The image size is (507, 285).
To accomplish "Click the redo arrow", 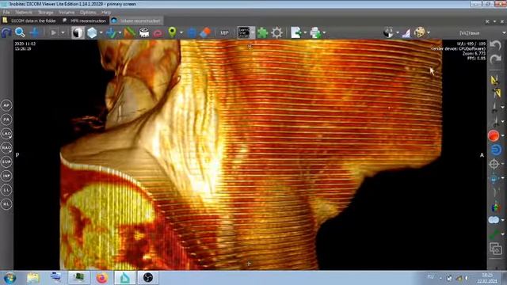I will point(495,59).
